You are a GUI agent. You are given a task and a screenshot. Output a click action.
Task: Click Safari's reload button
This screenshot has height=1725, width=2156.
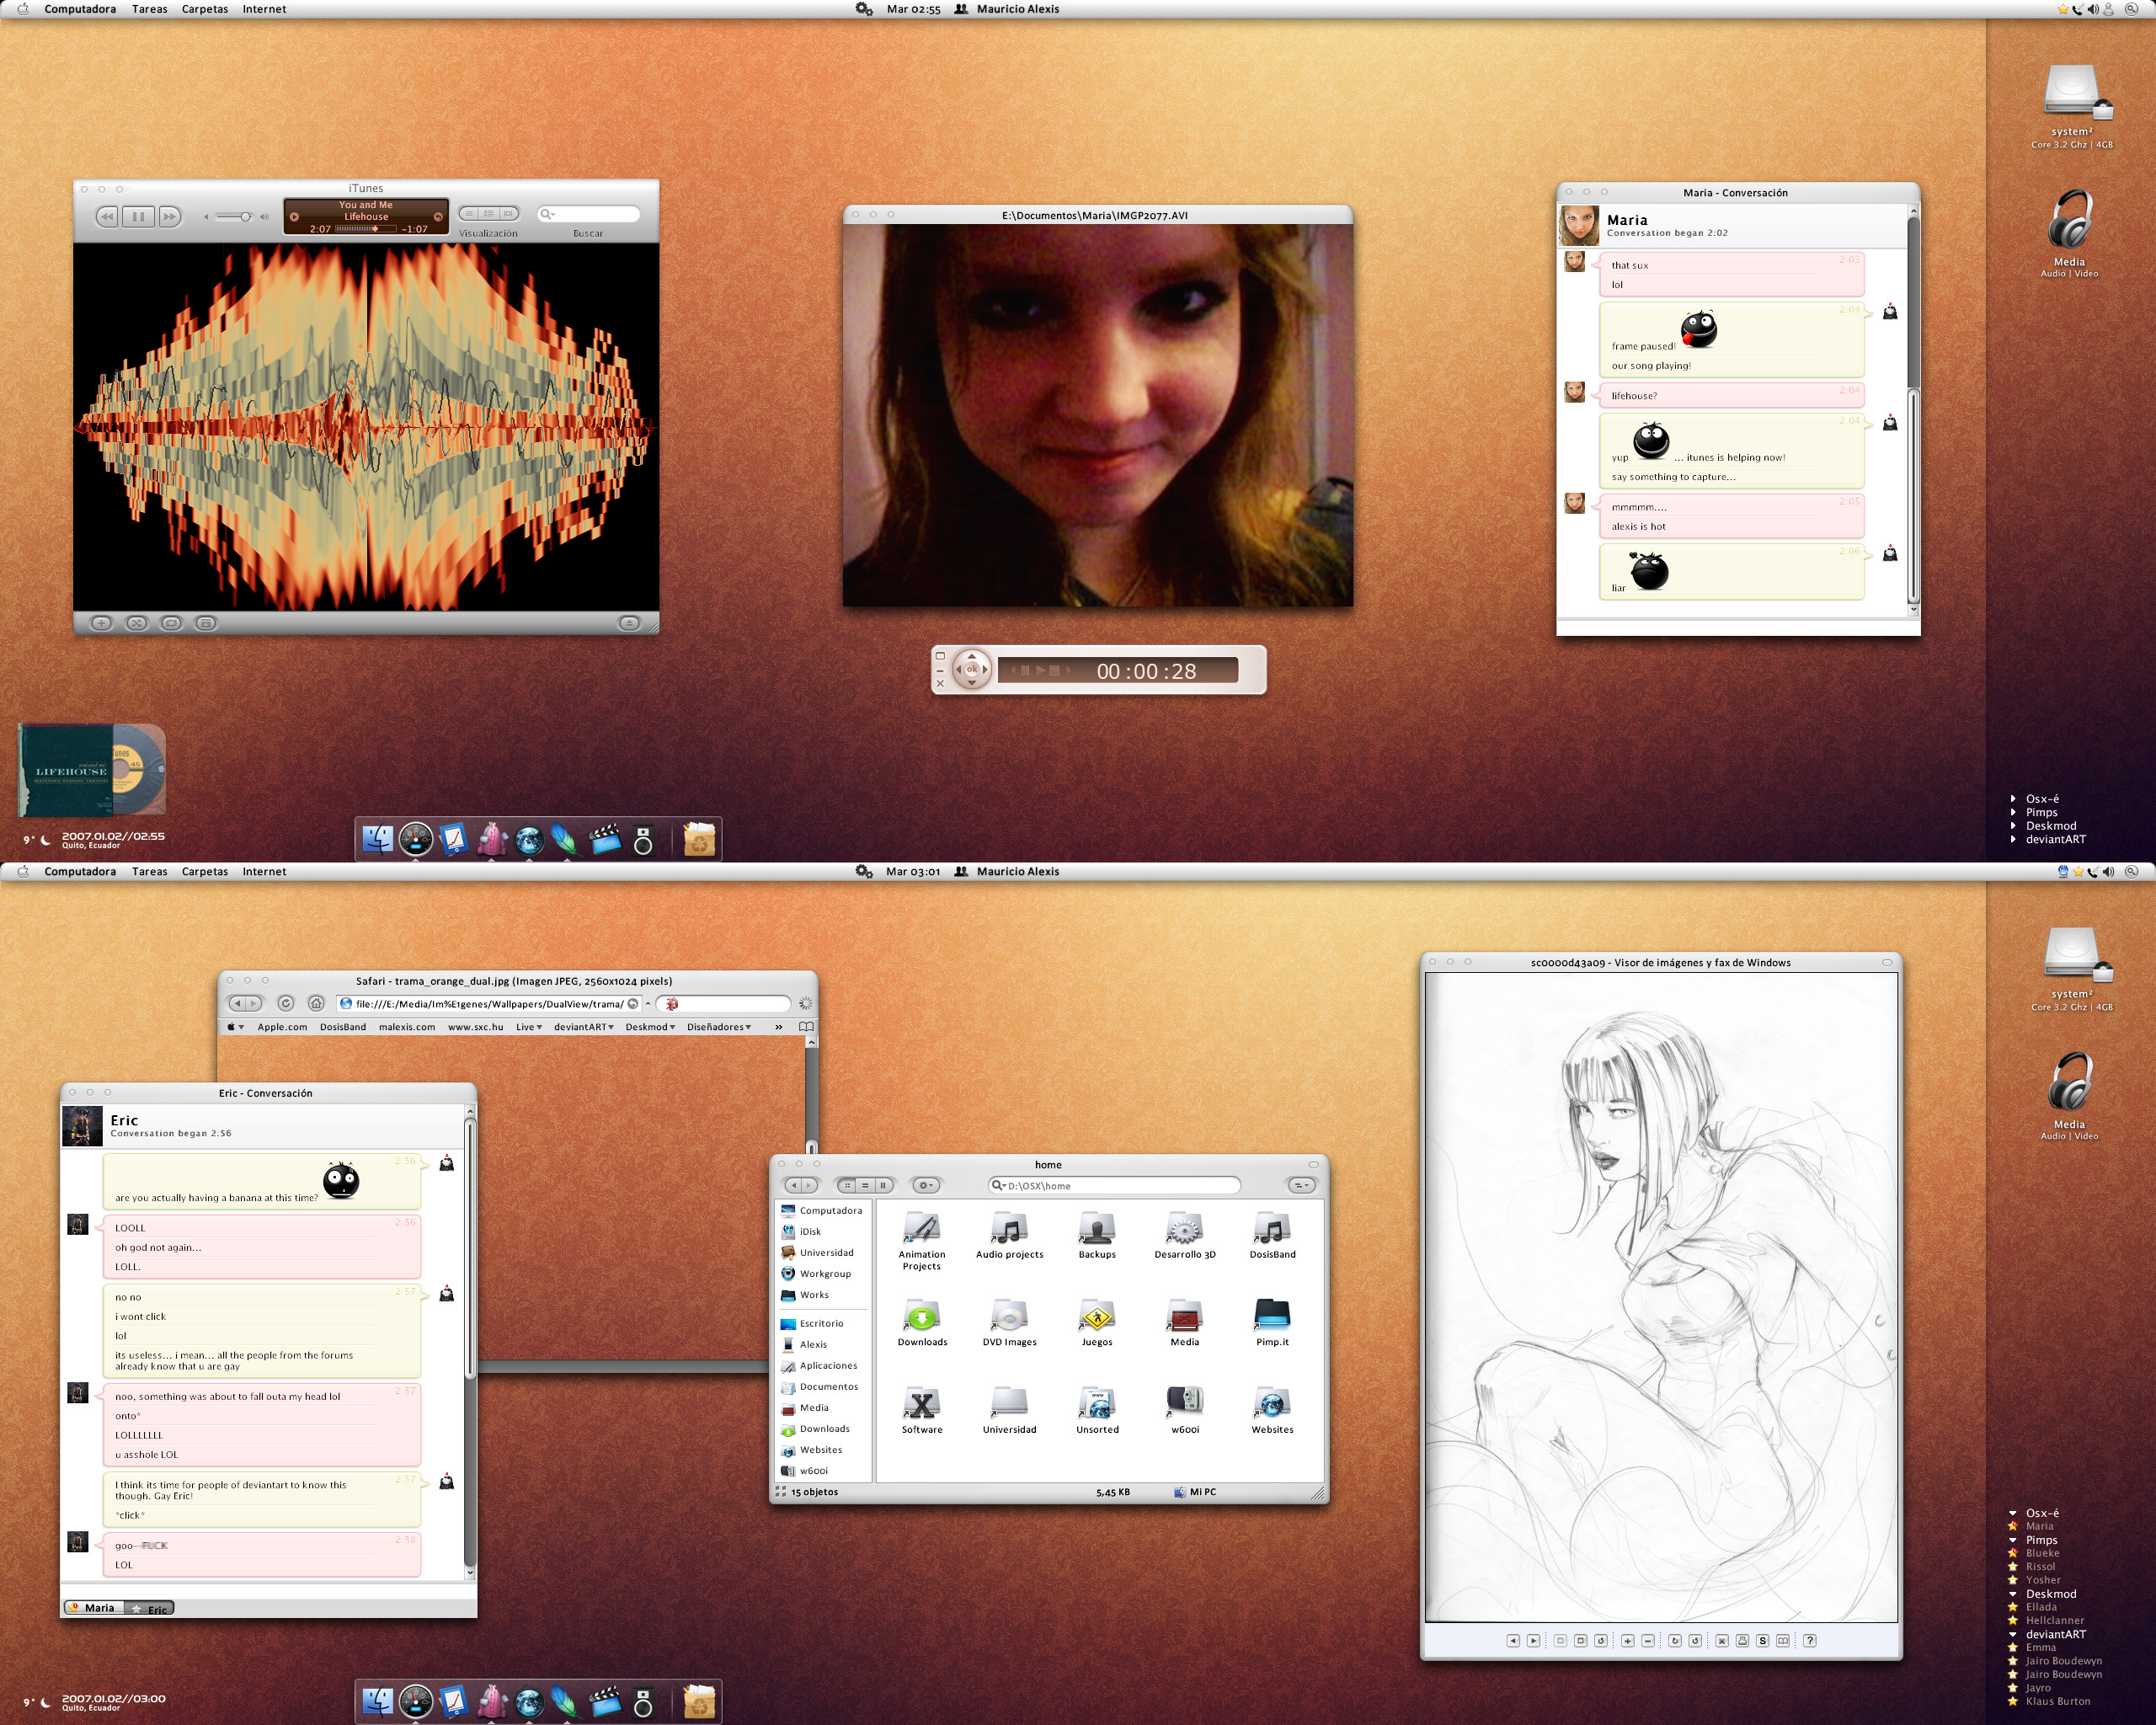(x=285, y=1003)
